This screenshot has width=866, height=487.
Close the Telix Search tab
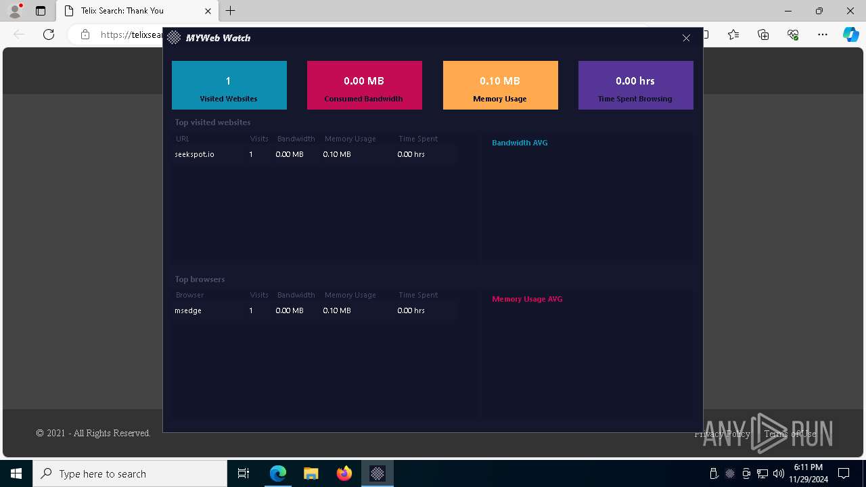pyautogui.click(x=208, y=11)
